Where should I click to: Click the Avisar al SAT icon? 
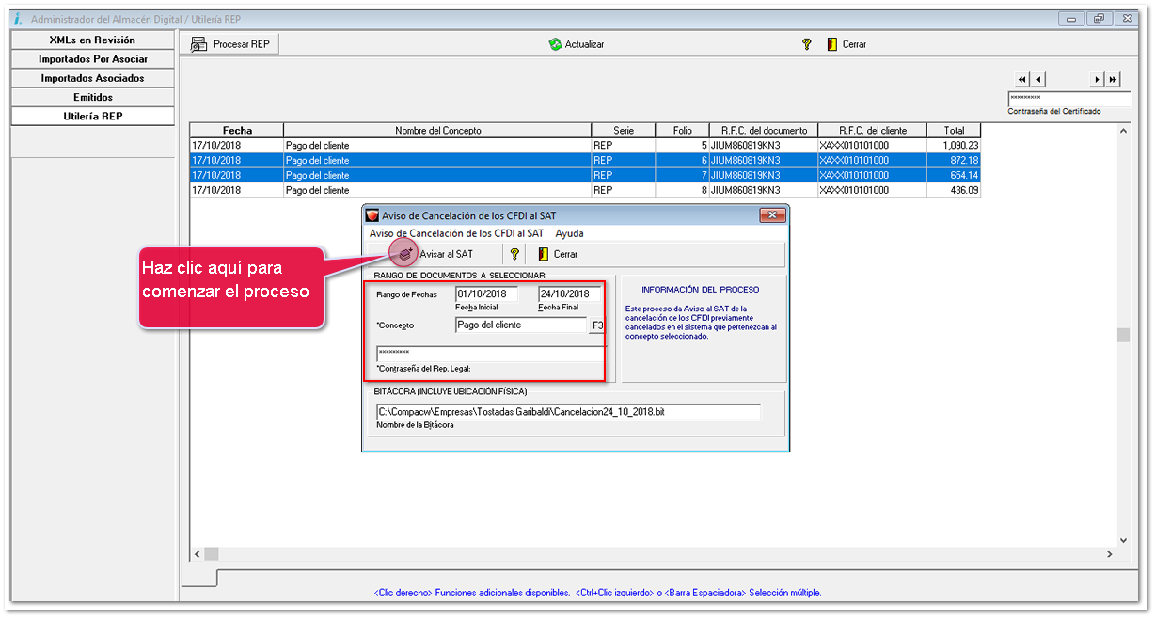point(405,254)
